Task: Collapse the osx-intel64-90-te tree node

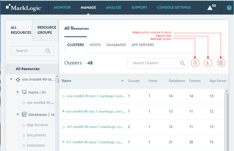Action: tap(11, 79)
